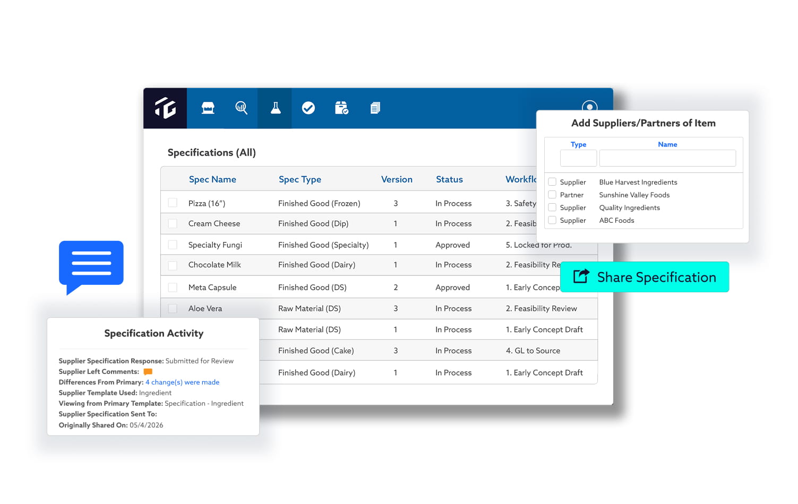Open the 4 change(s) were made link
The width and height of the screenshot is (798, 504).
click(182, 382)
